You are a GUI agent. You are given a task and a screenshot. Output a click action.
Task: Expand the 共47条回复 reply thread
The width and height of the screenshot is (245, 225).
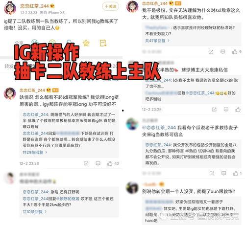point(157,41)
